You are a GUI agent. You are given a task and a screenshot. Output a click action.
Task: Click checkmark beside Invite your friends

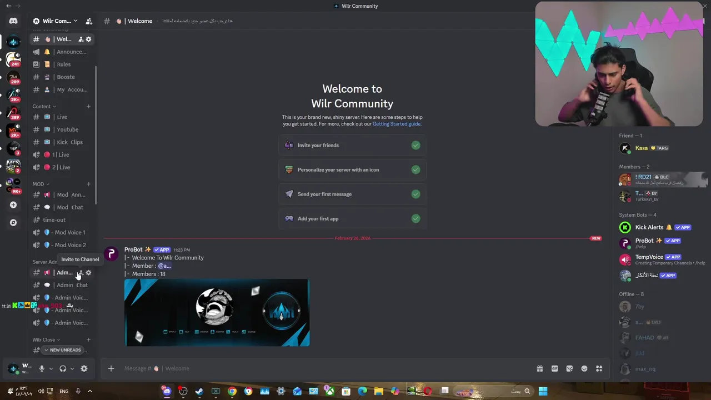pyautogui.click(x=415, y=146)
